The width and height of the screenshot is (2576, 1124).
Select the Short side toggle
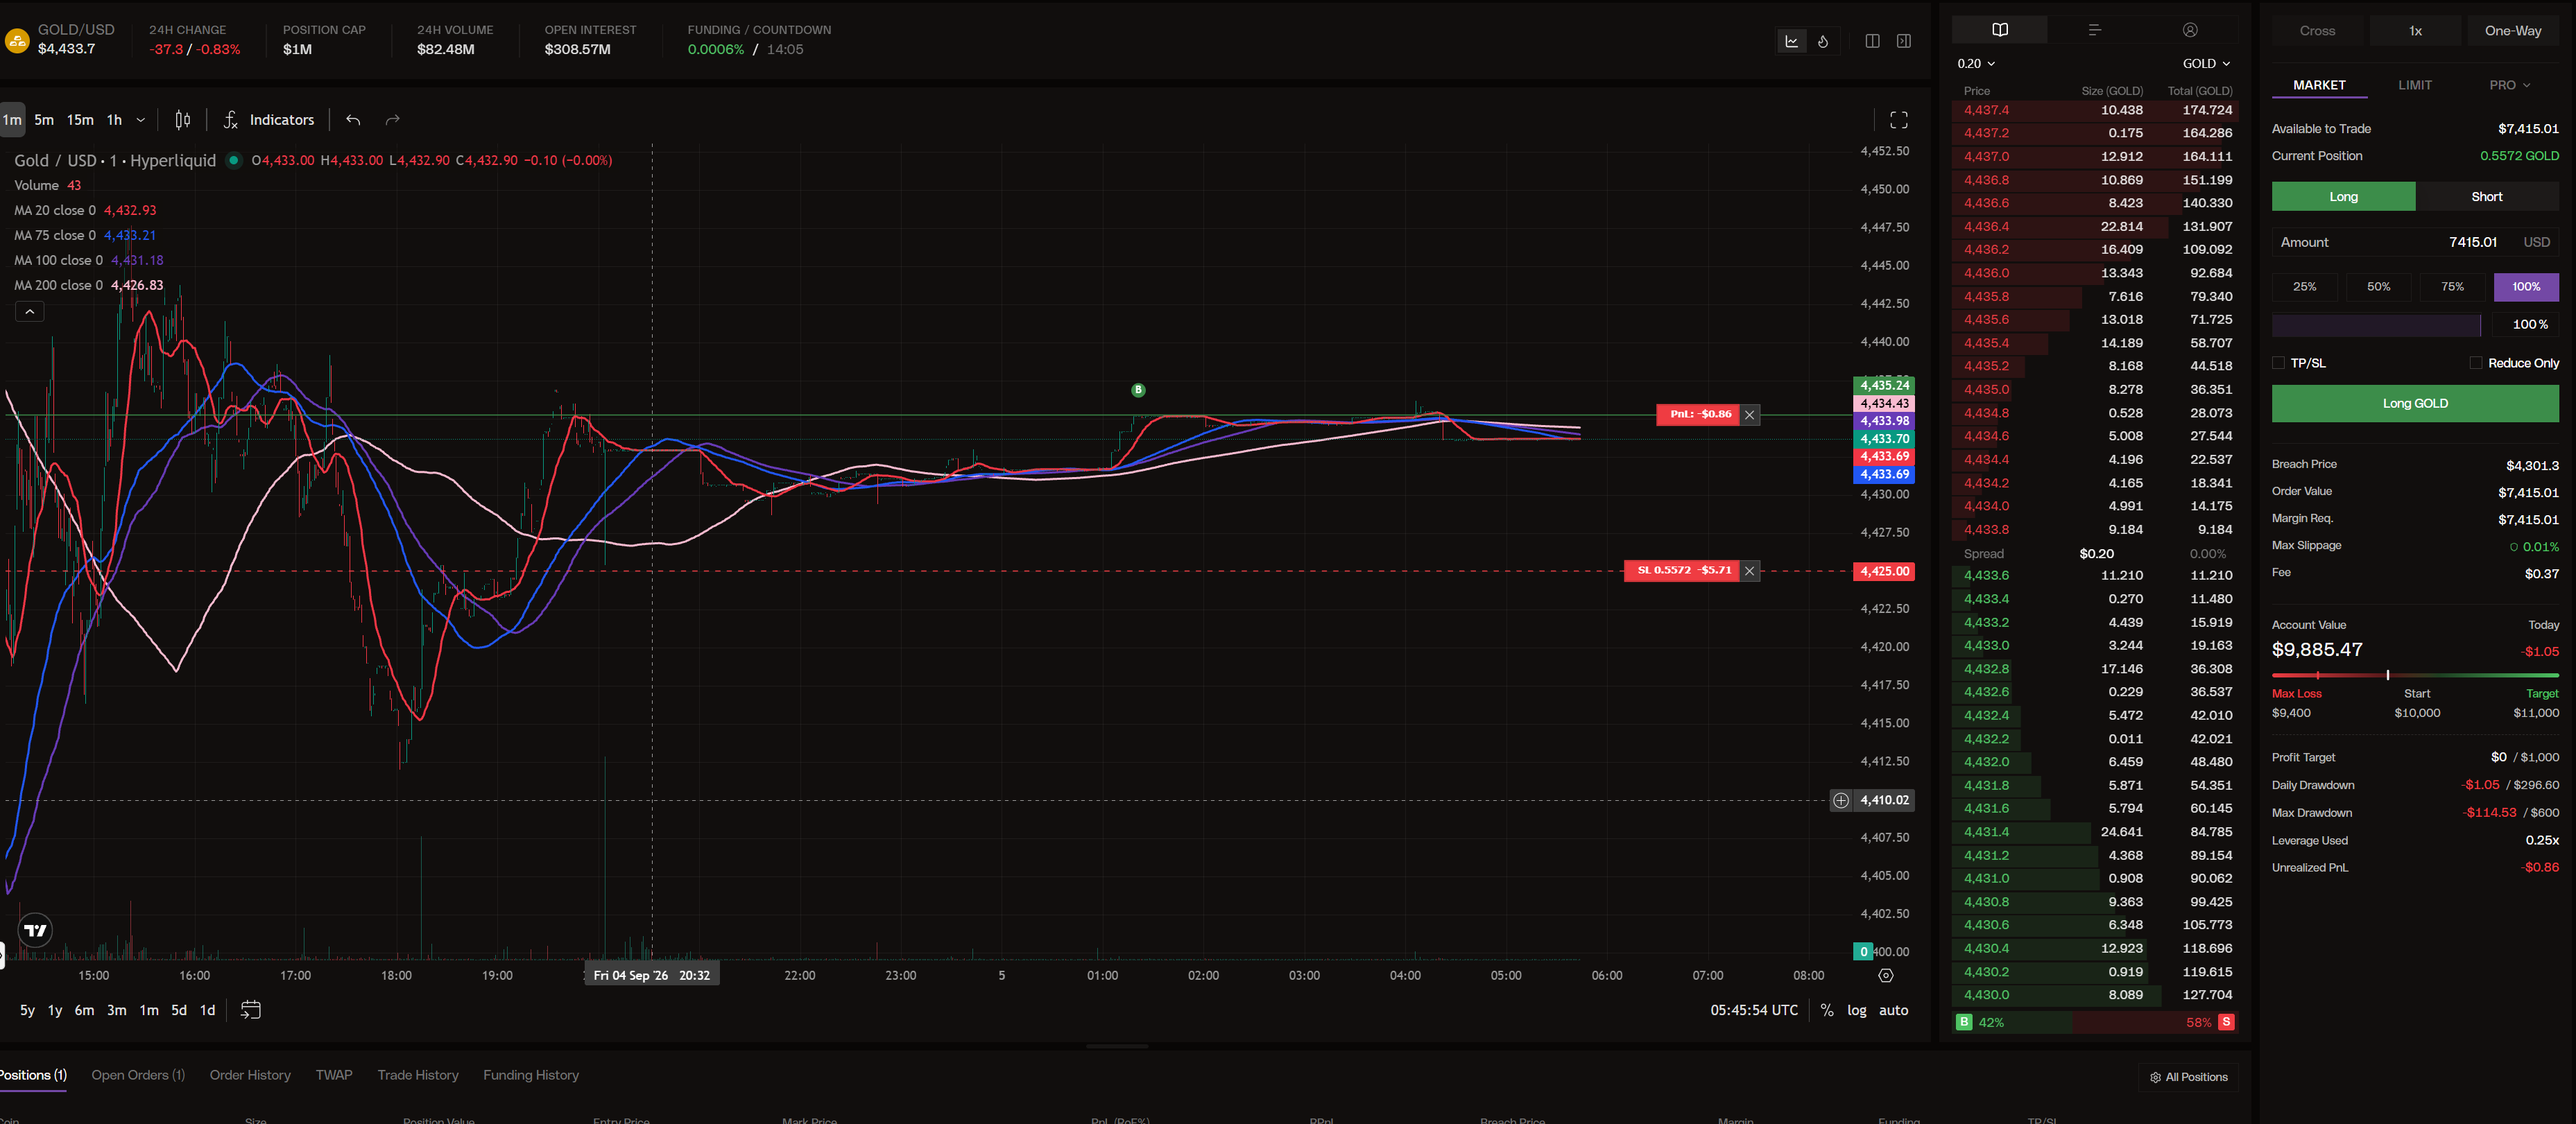pyautogui.click(x=2486, y=197)
